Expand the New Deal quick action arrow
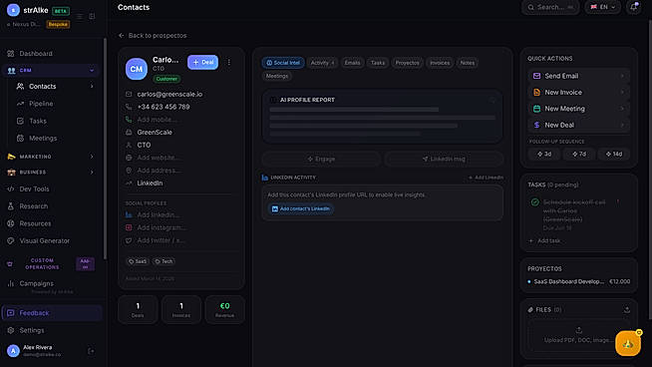652x367 pixels. 622,125
